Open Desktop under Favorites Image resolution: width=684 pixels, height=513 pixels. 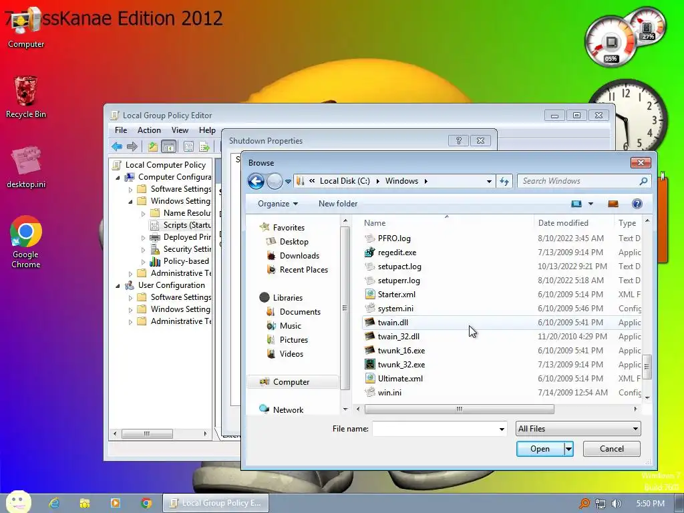point(294,242)
